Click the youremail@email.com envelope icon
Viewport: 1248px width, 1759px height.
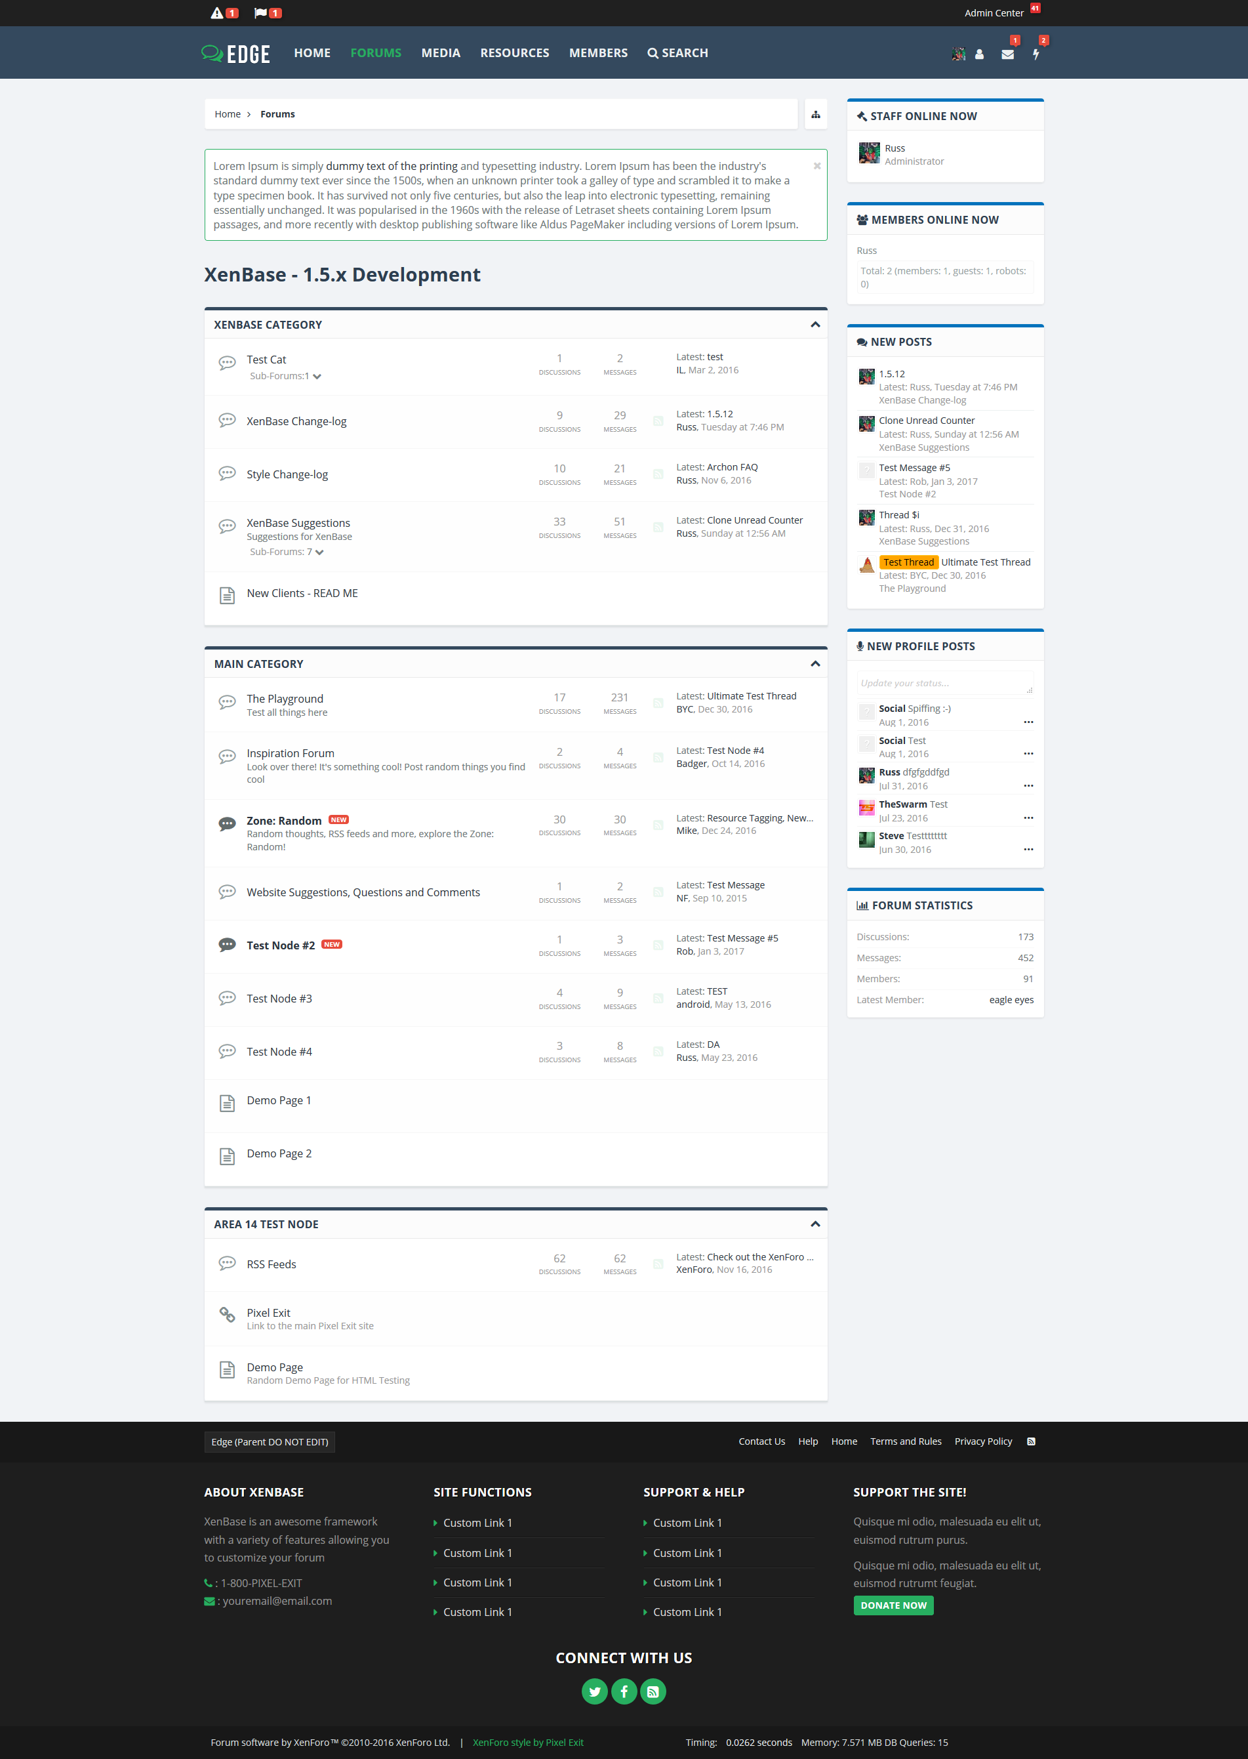209,1602
